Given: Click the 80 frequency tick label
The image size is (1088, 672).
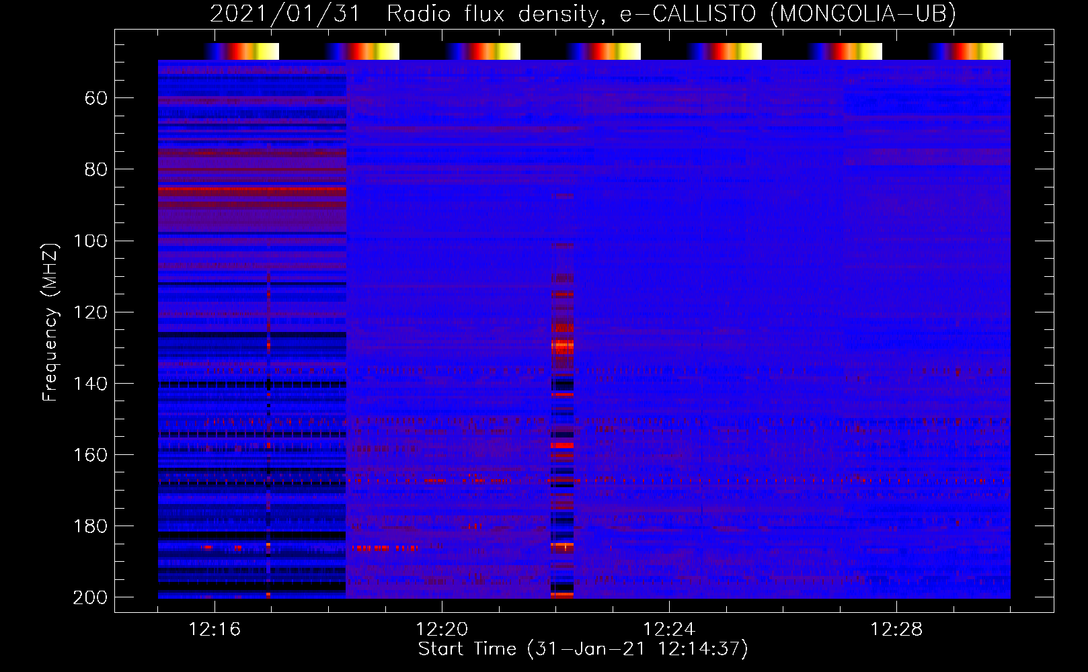Looking at the screenshot, I should tap(96, 169).
